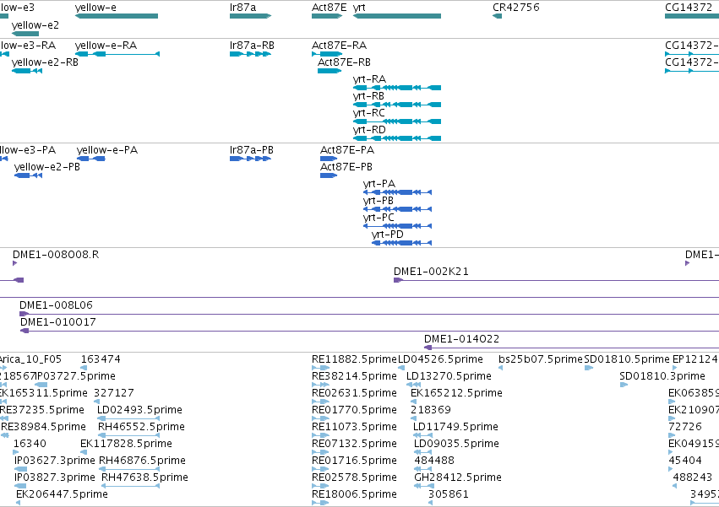Select the yrt-PC protein feature

pyautogui.click(x=398, y=226)
